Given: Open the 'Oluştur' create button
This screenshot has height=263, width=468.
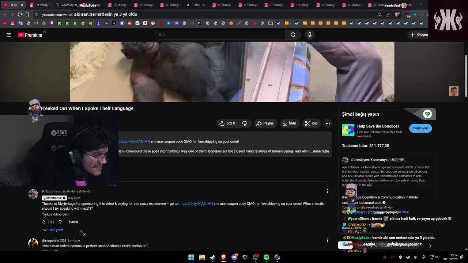Looking at the screenshot, I should 419,35.
